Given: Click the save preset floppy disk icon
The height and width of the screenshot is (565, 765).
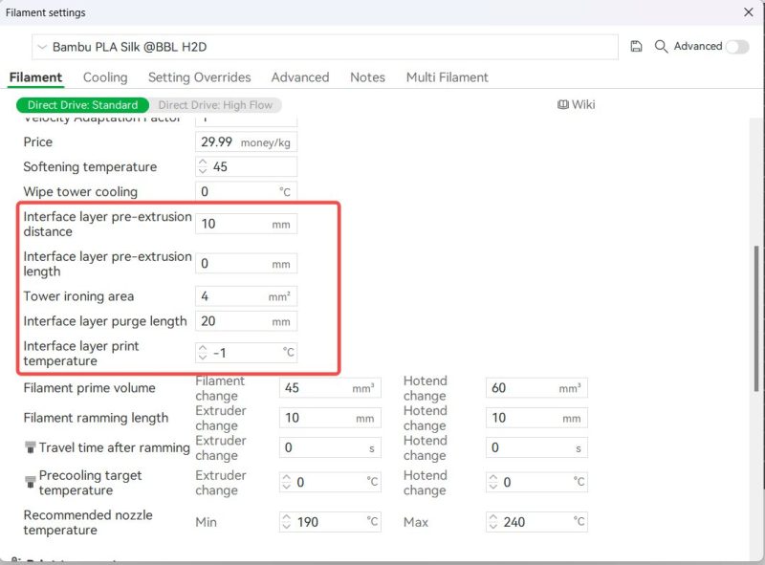Looking at the screenshot, I should pyautogui.click(x=637, y=47).
